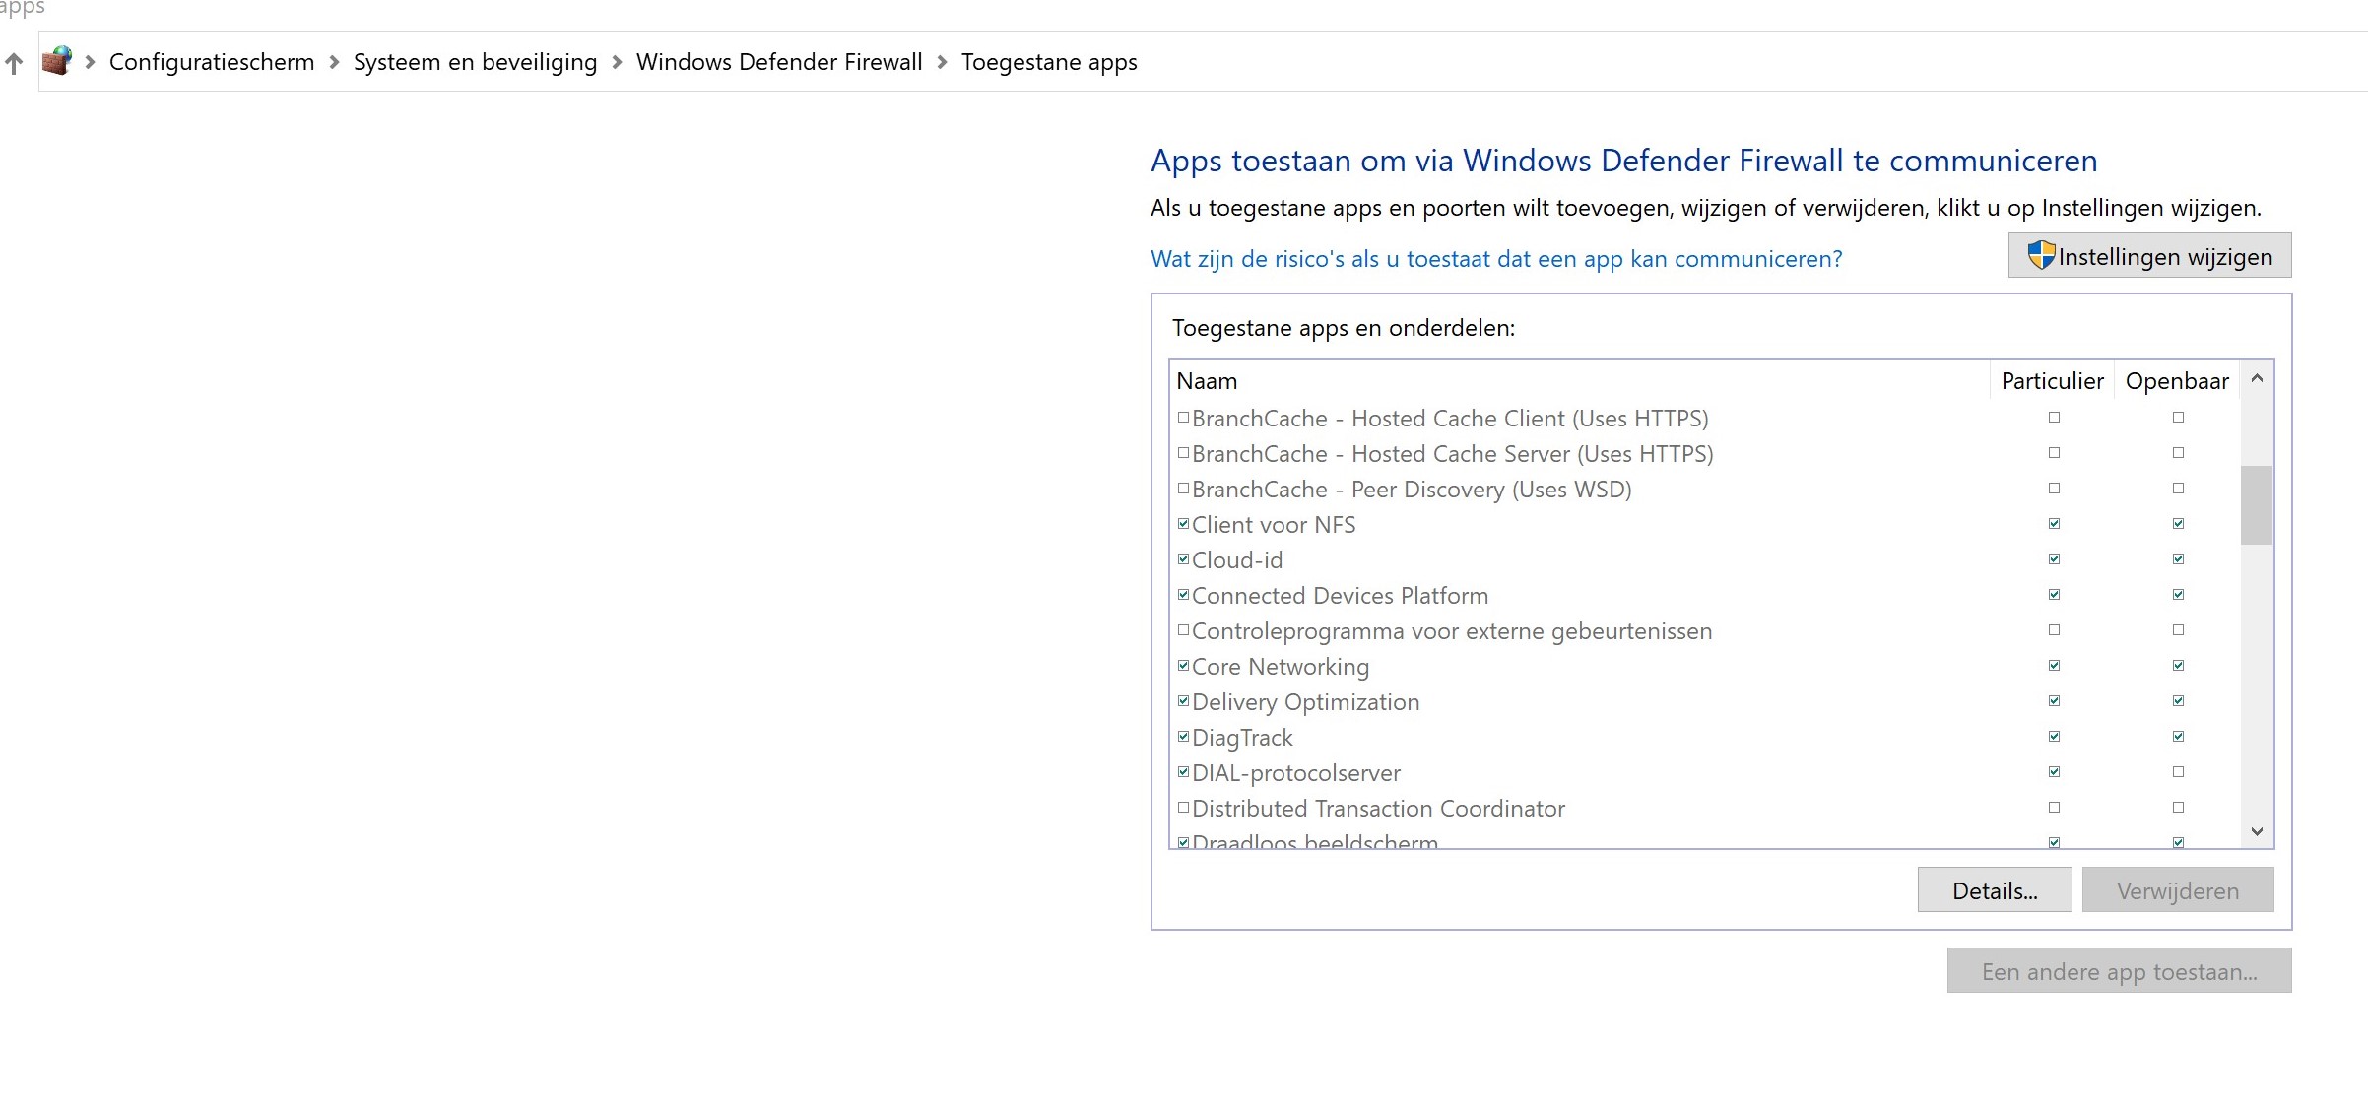This screenshot has height=1112, width=2368.
Task: Toggle Openbaar for BranchCache Hosted Cache Server
Action: click(2178, 453)
